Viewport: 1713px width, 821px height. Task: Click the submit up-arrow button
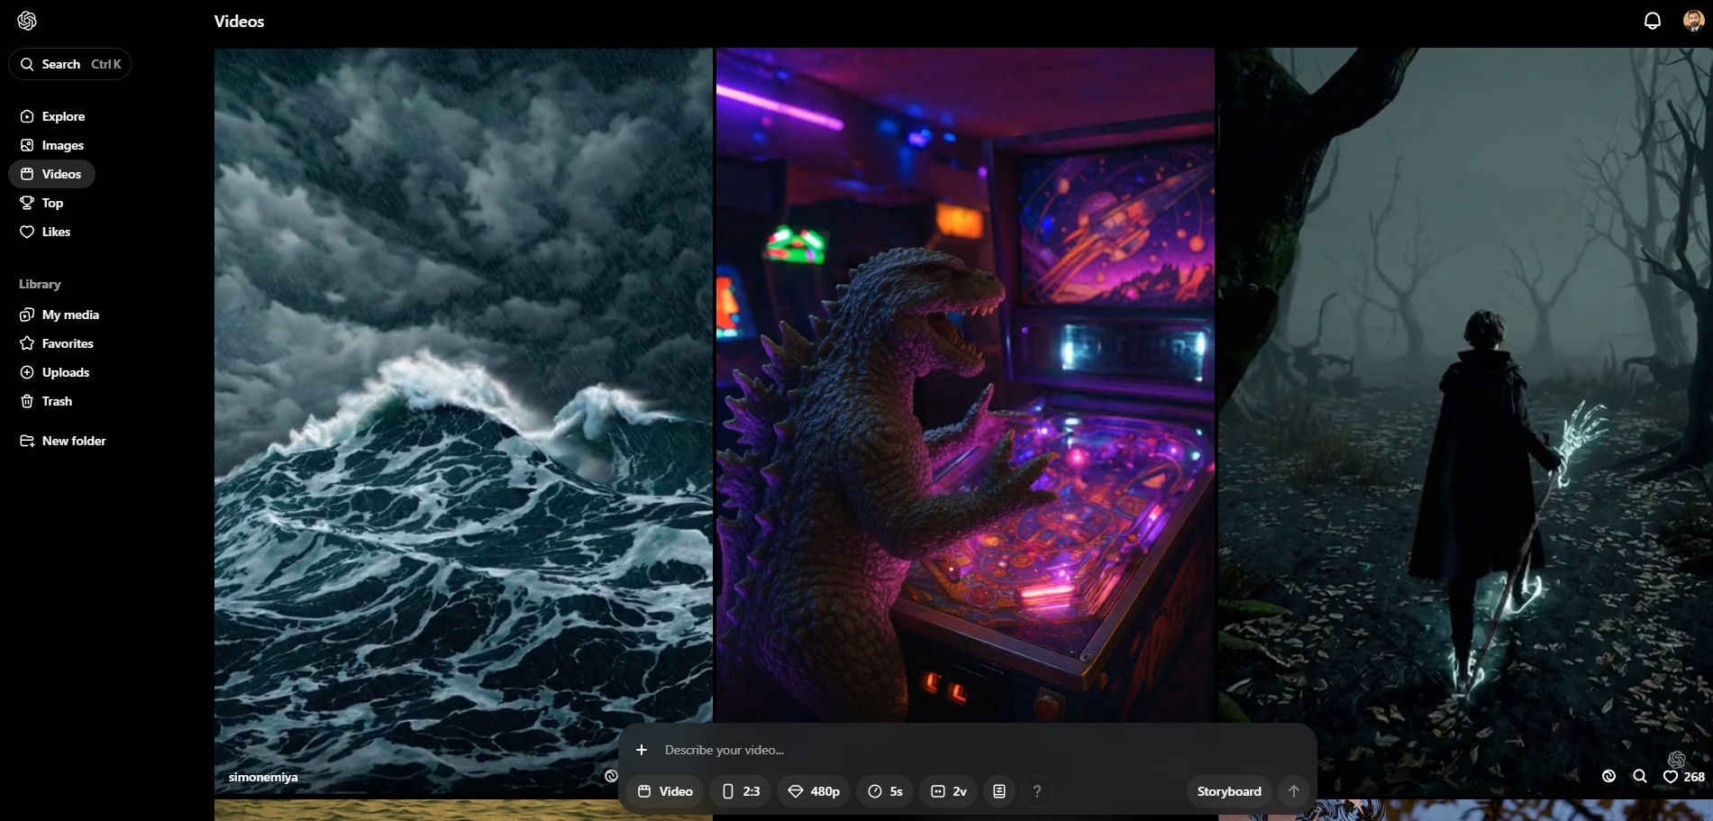click(x=1294, y=791)
